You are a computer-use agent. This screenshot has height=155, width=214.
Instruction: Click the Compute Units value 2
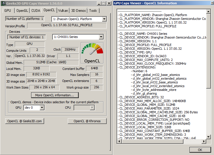coord(37,50)
